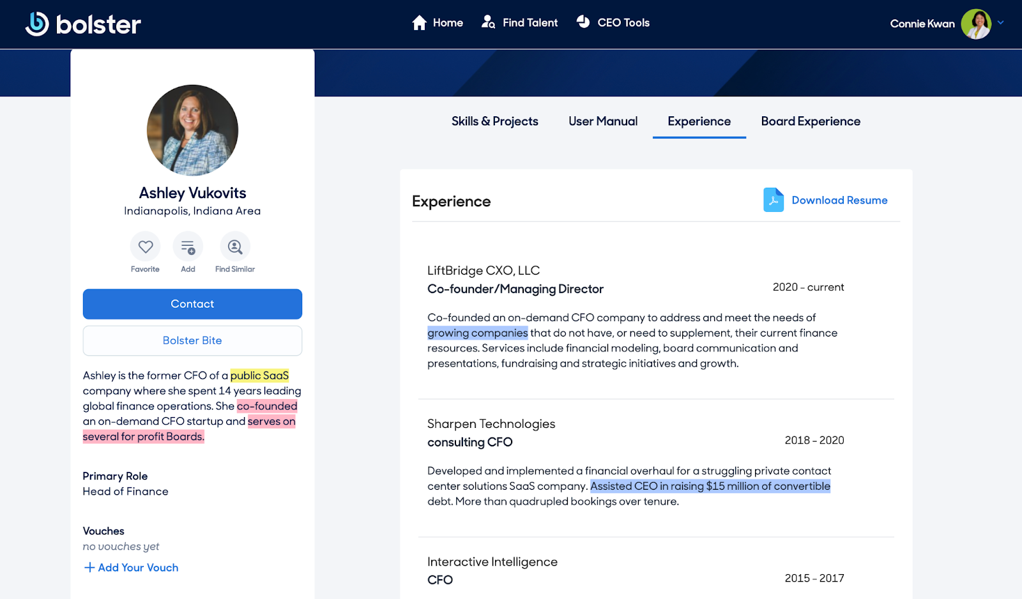This screenshot has width=1022, height=599.
Task: Click the 'no vouches yet' text
Action: pyautogui.click(x=121, y=547)
